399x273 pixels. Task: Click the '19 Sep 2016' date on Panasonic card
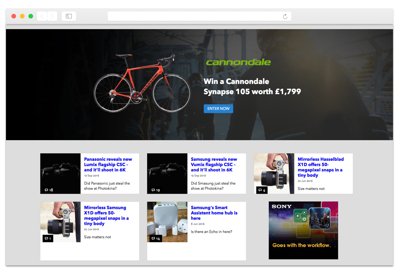92,176
